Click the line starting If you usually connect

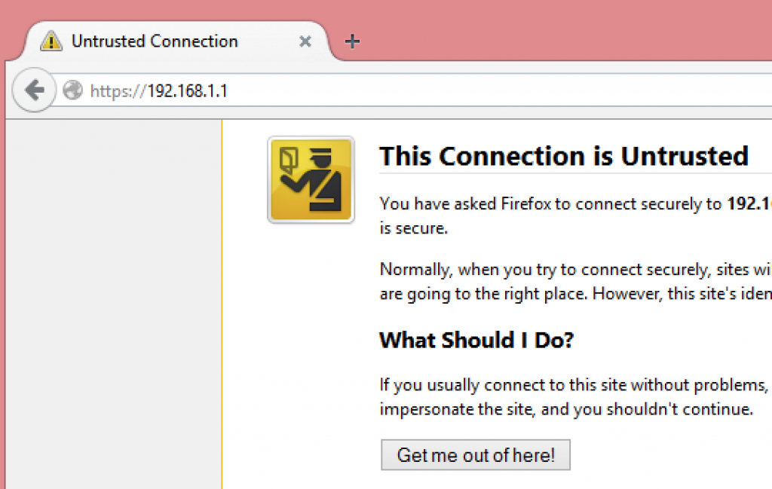(574, 385)
